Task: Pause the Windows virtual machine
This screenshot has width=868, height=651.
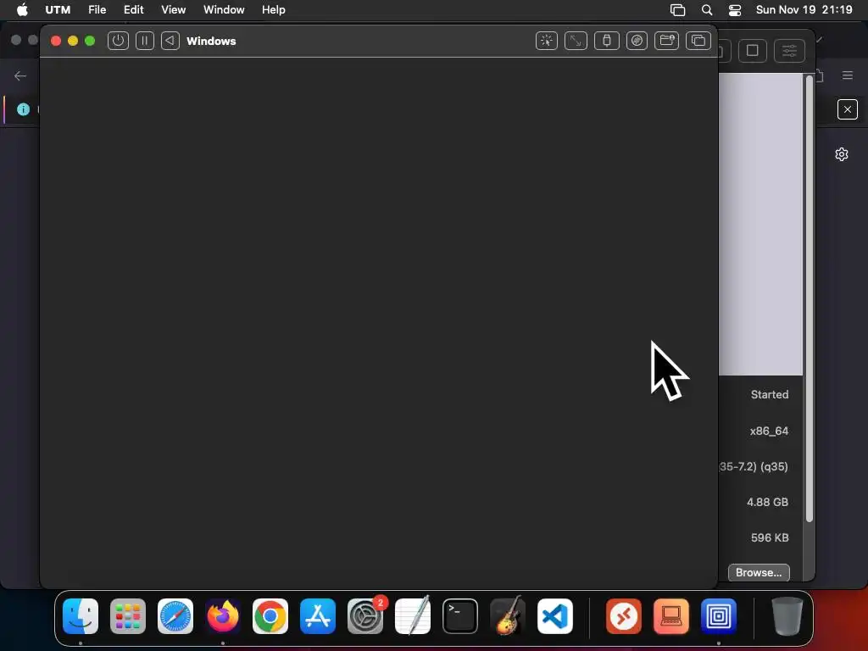Action: point(144,41)
